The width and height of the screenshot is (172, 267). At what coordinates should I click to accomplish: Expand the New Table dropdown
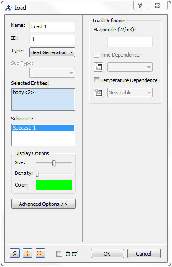click(x=130, y=93)
